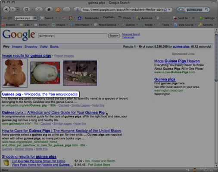Viewport: 218px width, 172px height.
Task: Click the Send to toolbar button
Action: click(x=181, y=18)
